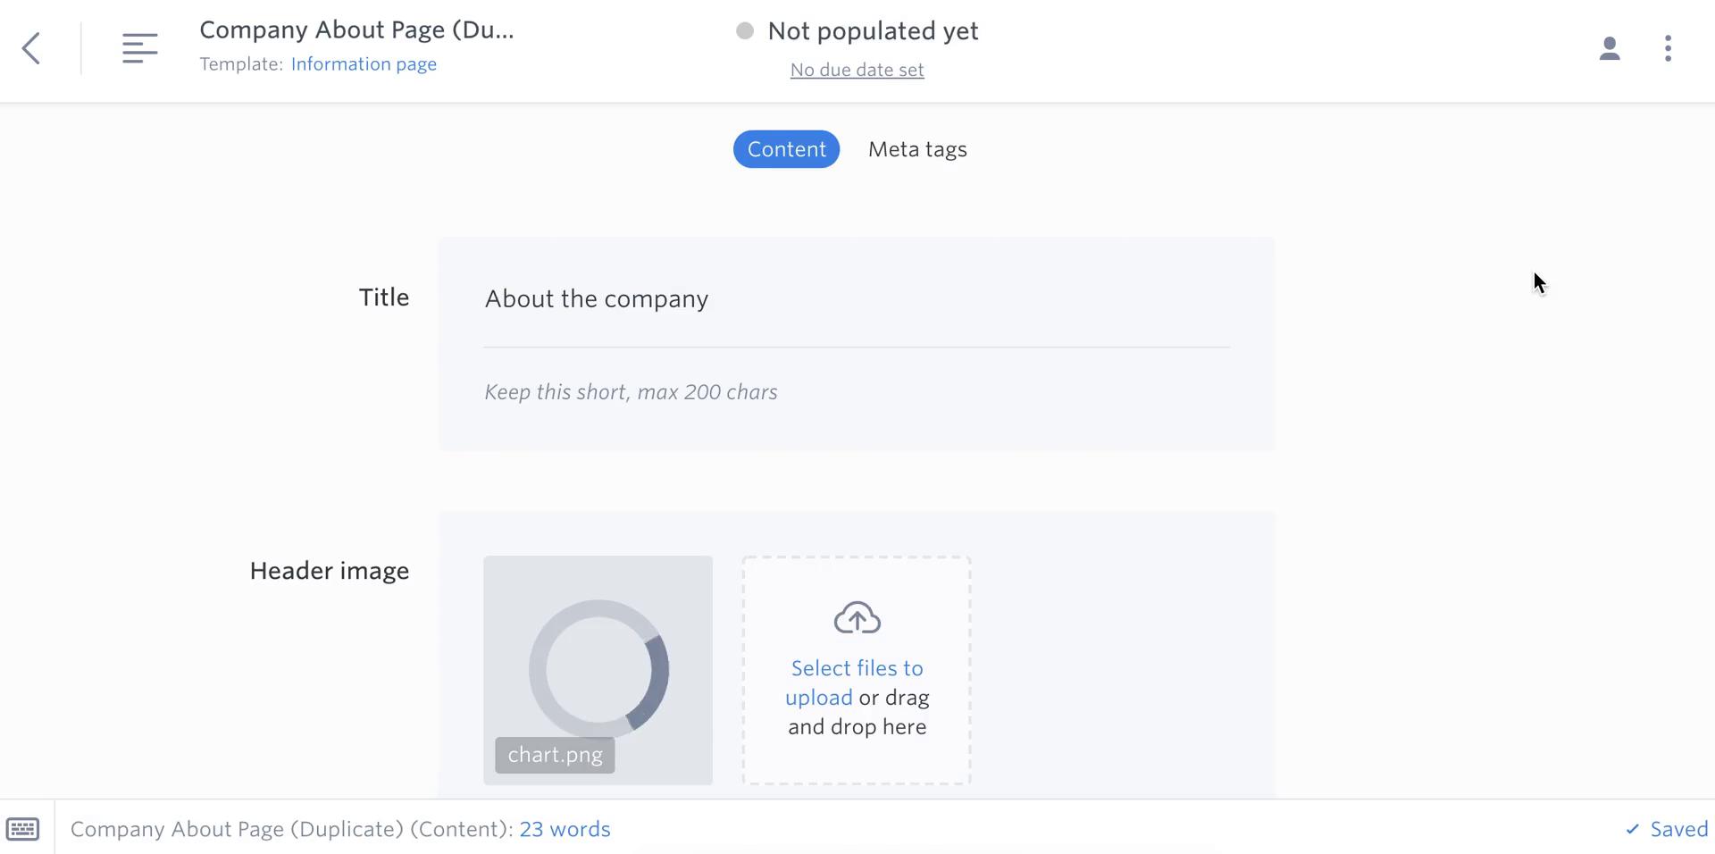Screen dimensions: 1715x854
Task: Click the status dot indicator
Action: 745,31
